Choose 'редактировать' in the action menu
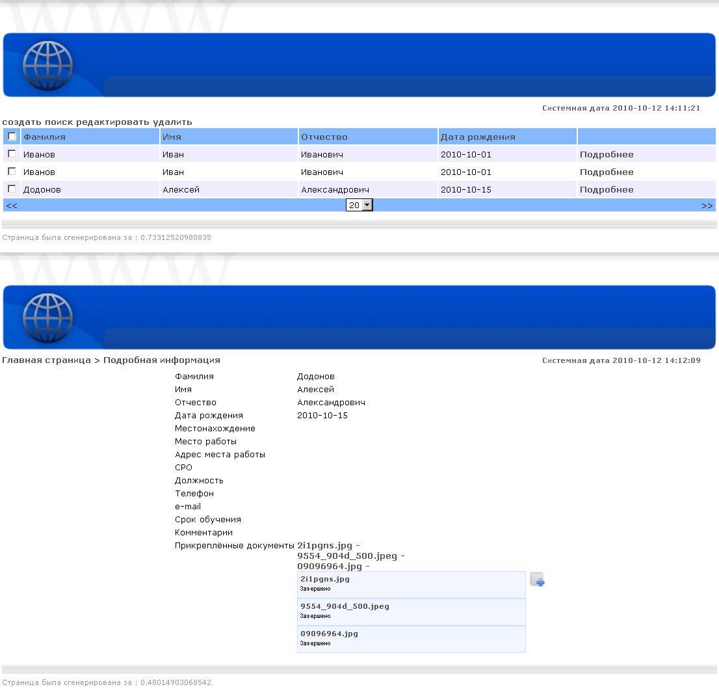The image size is (719, 696). point(113,122)
